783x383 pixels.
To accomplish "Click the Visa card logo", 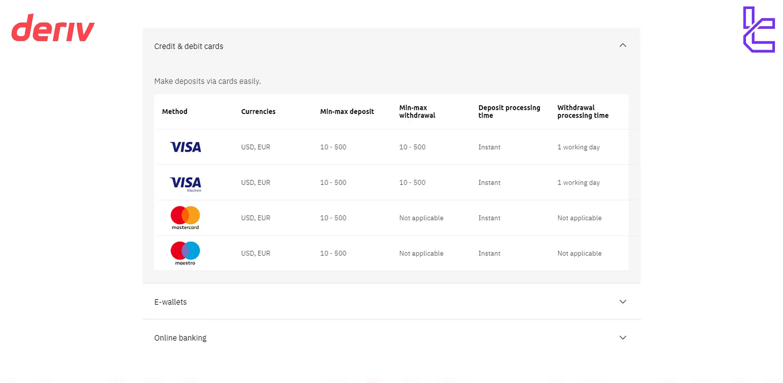I will (x=186, y=147).
